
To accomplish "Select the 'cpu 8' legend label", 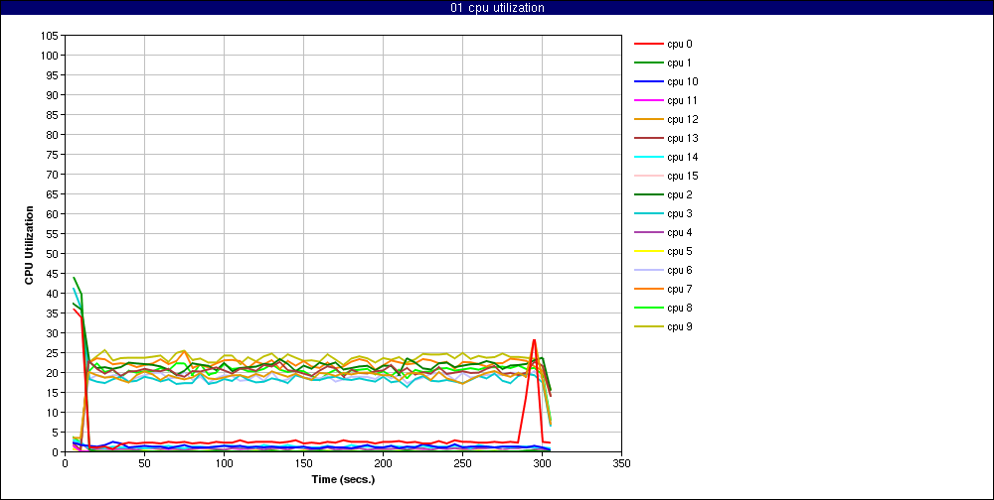I will tap(679, 308).
